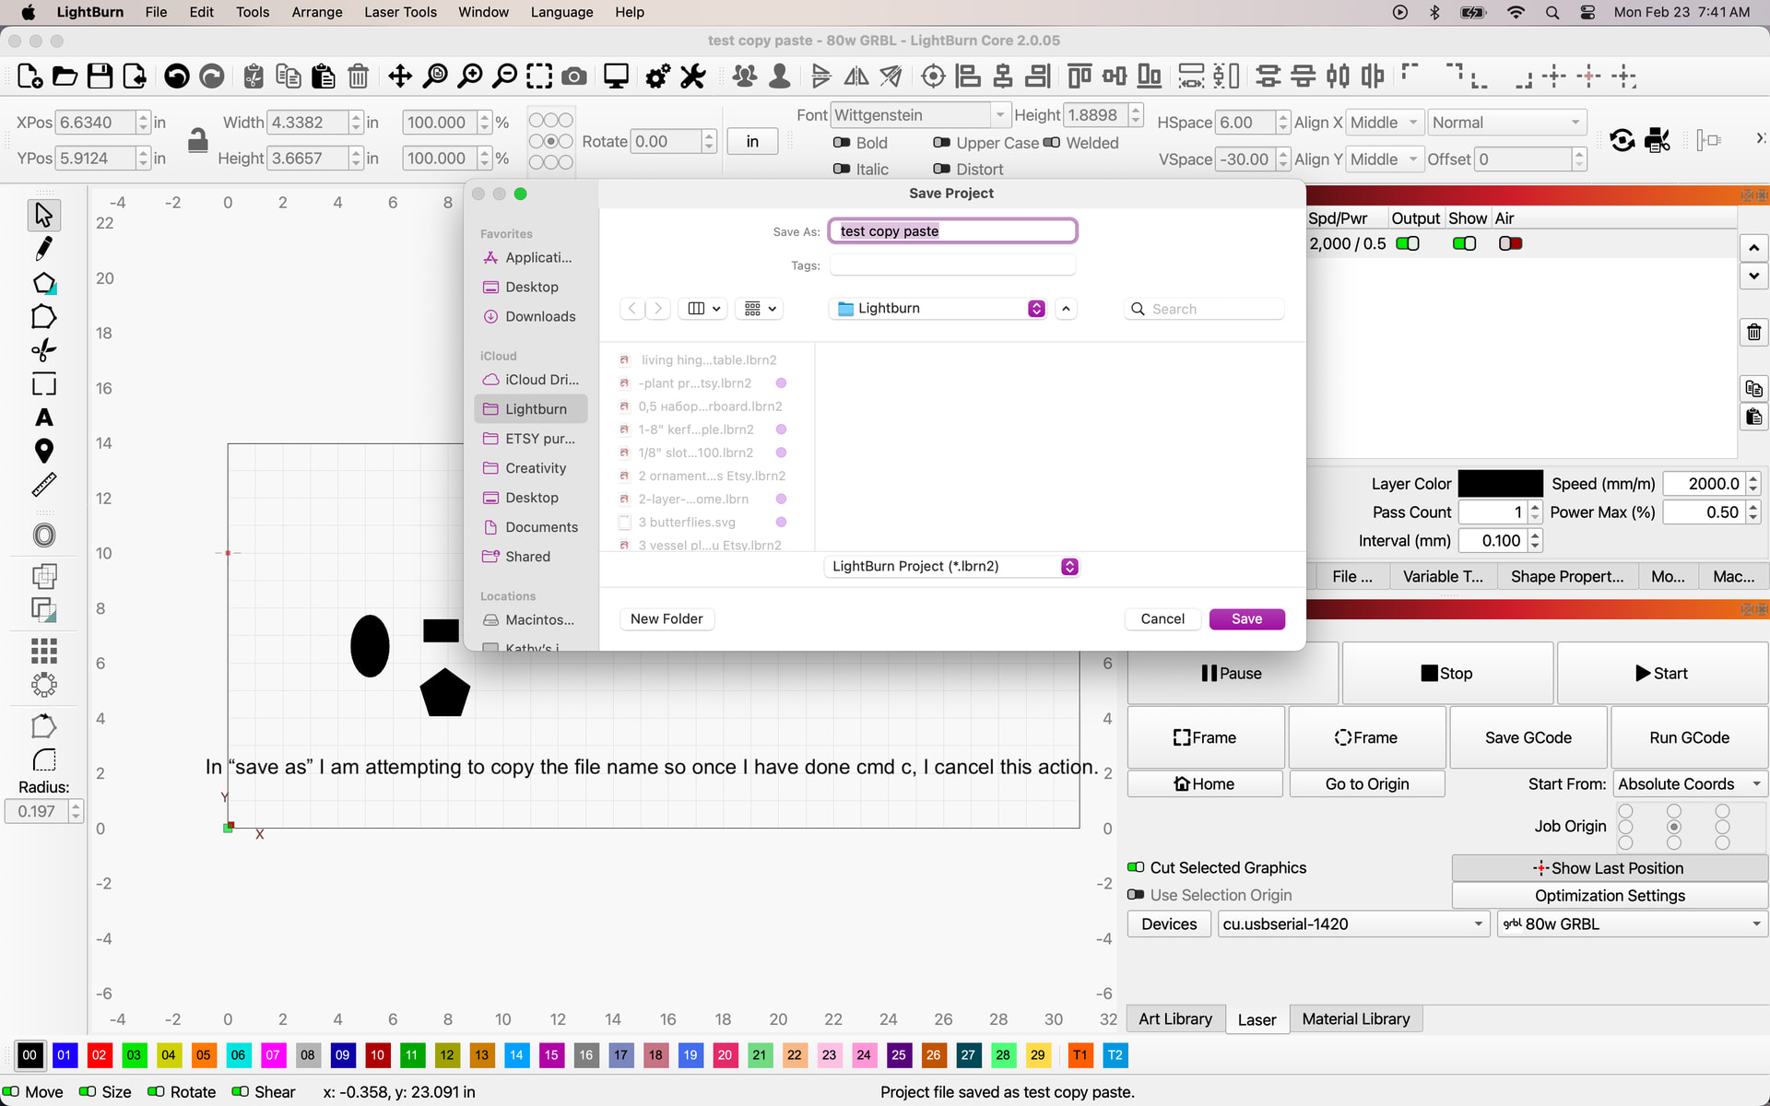Select the Draw Lines pencil tool
Viewport: 1770px width, 1106px height.
point(43,248)
